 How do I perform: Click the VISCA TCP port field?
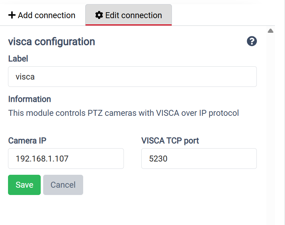(199, 159)
